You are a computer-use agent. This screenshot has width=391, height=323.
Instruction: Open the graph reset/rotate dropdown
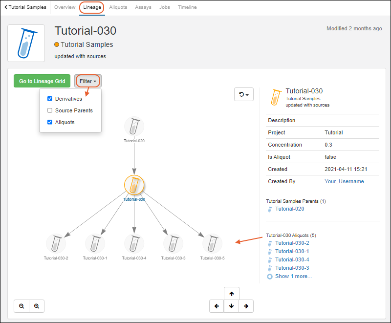click(x=244, y=94)
